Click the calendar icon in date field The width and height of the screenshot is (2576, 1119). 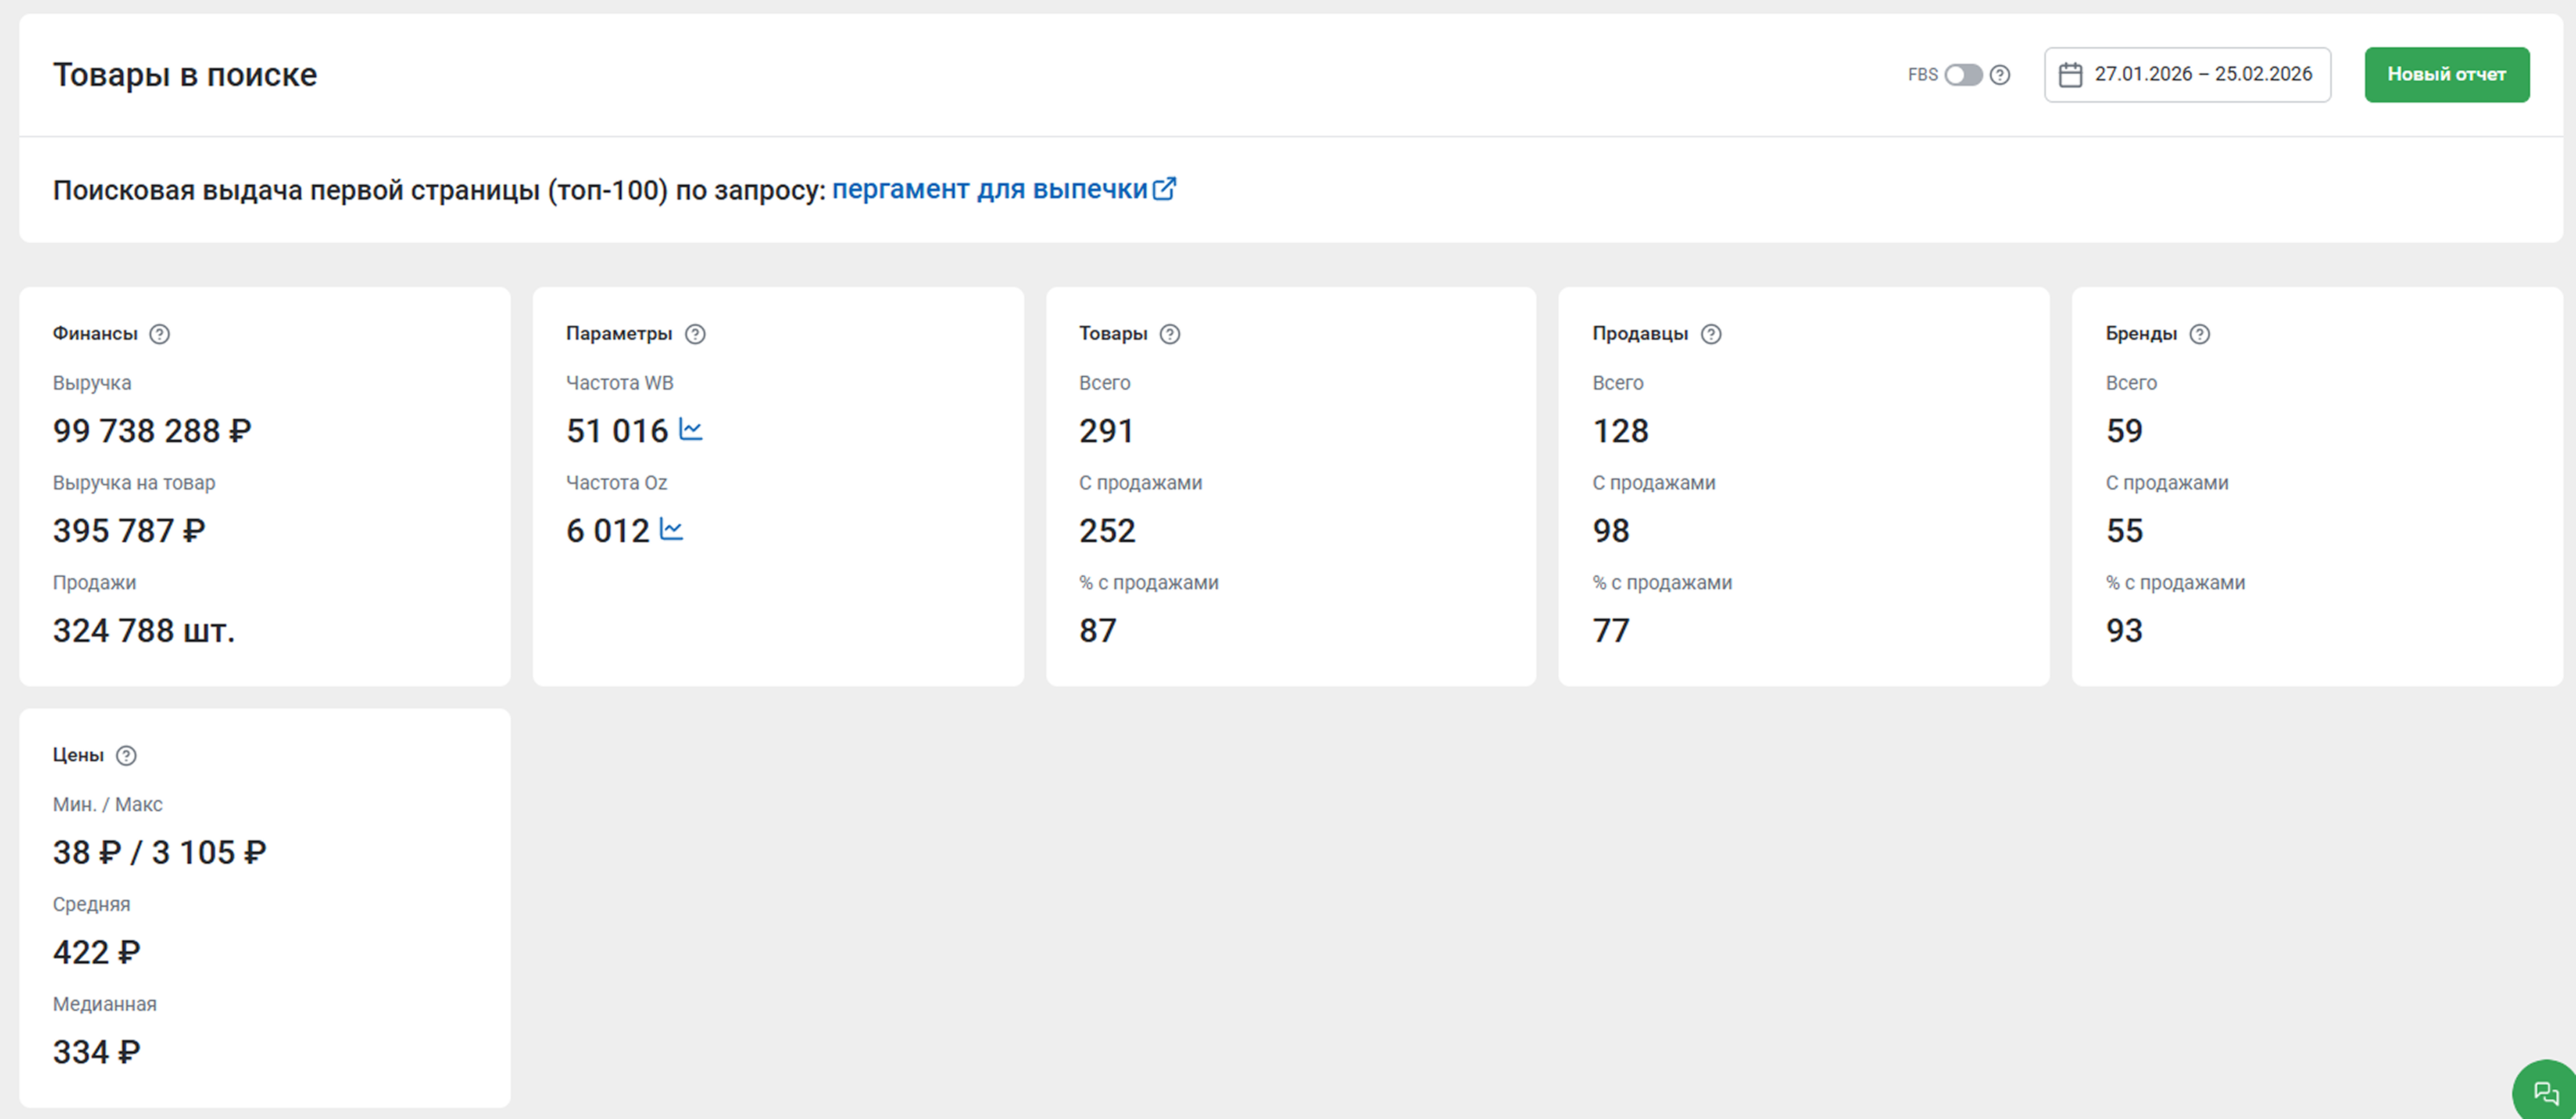[x=2070, y=75]
